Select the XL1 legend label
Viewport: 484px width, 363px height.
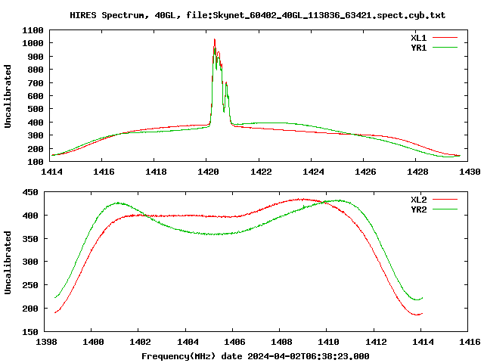point(418,38)
